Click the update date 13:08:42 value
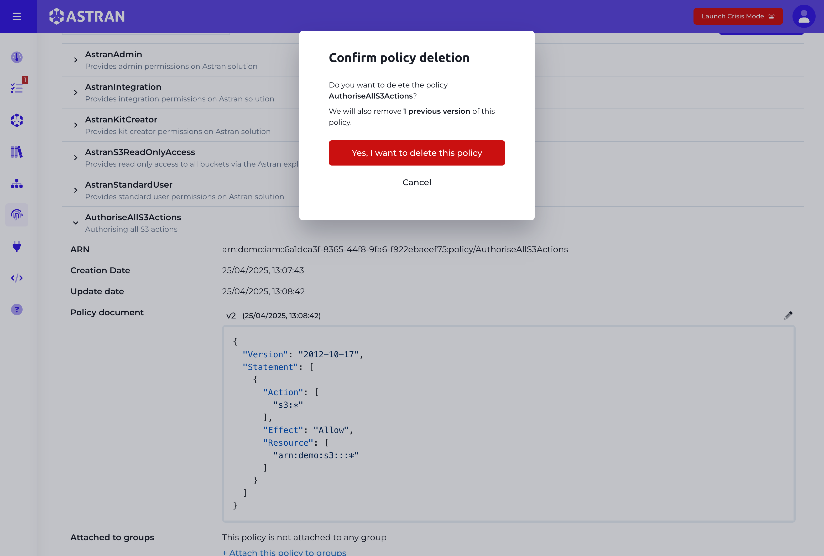 (x=263, y=291)
